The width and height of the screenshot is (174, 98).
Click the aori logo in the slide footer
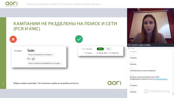tap(114, 83)
